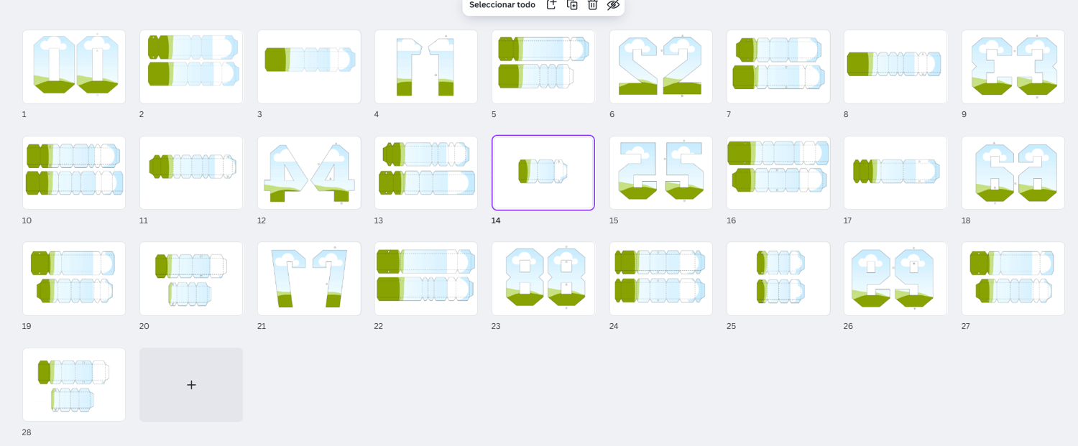Toggle hide page eye icon
This screenshot has width=1078, height=446.
click(613, 4)
